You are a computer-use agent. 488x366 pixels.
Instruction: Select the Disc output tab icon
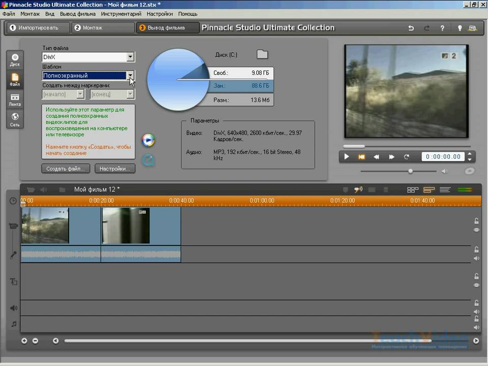click(15, 59)
